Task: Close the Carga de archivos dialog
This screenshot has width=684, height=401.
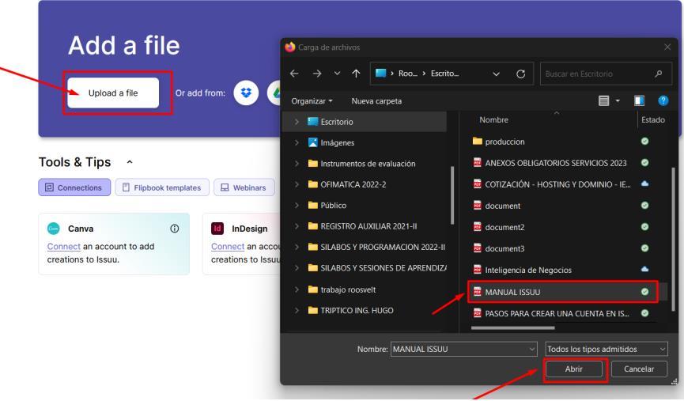Action: 667,47
